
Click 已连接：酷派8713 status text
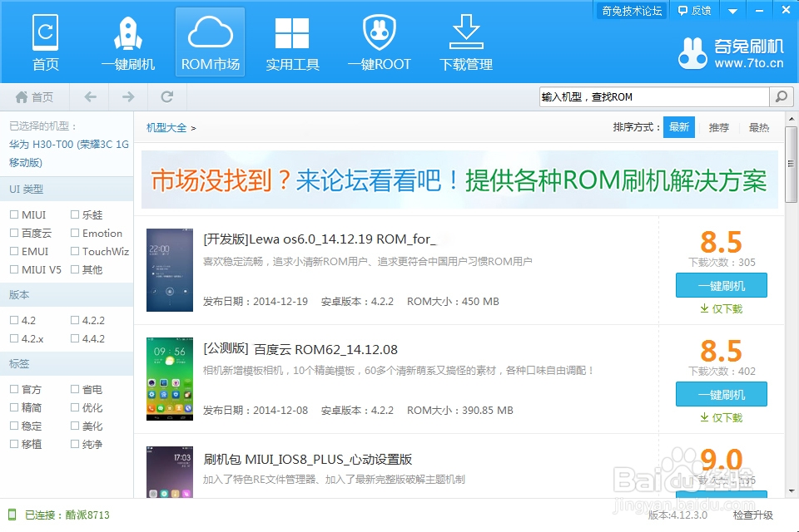coord(67,515)
